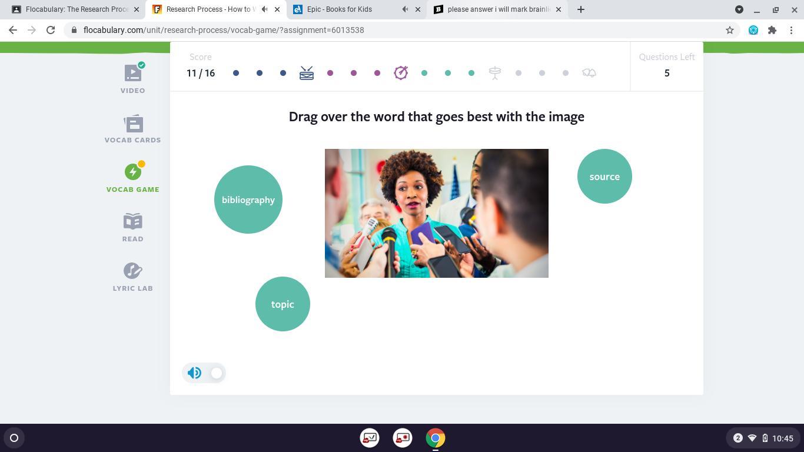This screenshot has width=804, height=452.
Task: Open the Extensions puzzle menu
Action: point(772,30)
